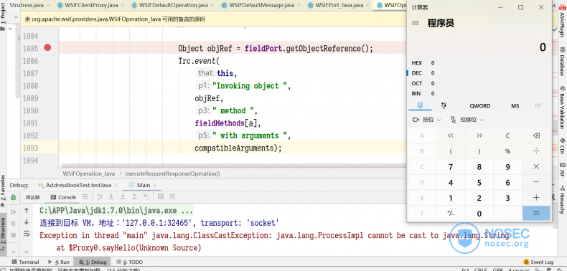The image size is (567, 271).
Task: Switch to bit toggling keypad in calculator
Action: point(444,105)
